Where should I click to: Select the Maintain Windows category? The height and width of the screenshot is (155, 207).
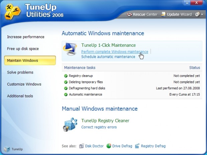click(30, 60)
